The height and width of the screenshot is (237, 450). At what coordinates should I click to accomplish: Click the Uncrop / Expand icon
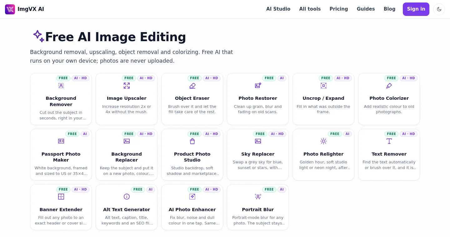point(323,85)
